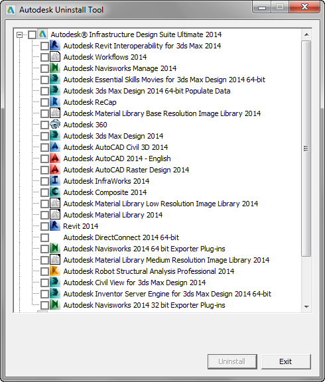The image size is (325, 382).
Task: Tick the Autodesk Workflows 2014 checkbox
Action: point(44,57)
